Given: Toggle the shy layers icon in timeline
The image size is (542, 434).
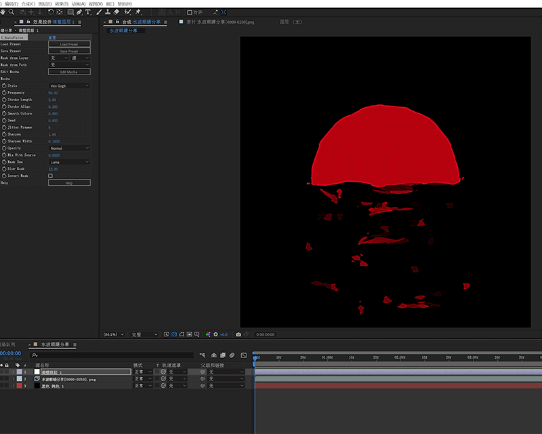Looking at the screenshot, I should pos(214,355).
